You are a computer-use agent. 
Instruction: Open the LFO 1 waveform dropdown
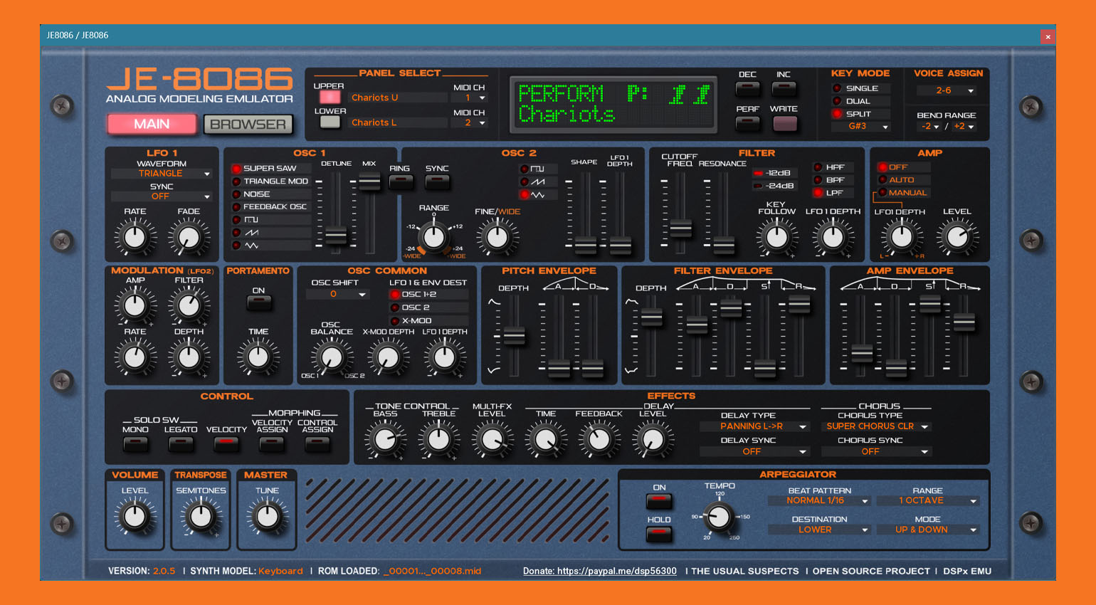[161, 173]
